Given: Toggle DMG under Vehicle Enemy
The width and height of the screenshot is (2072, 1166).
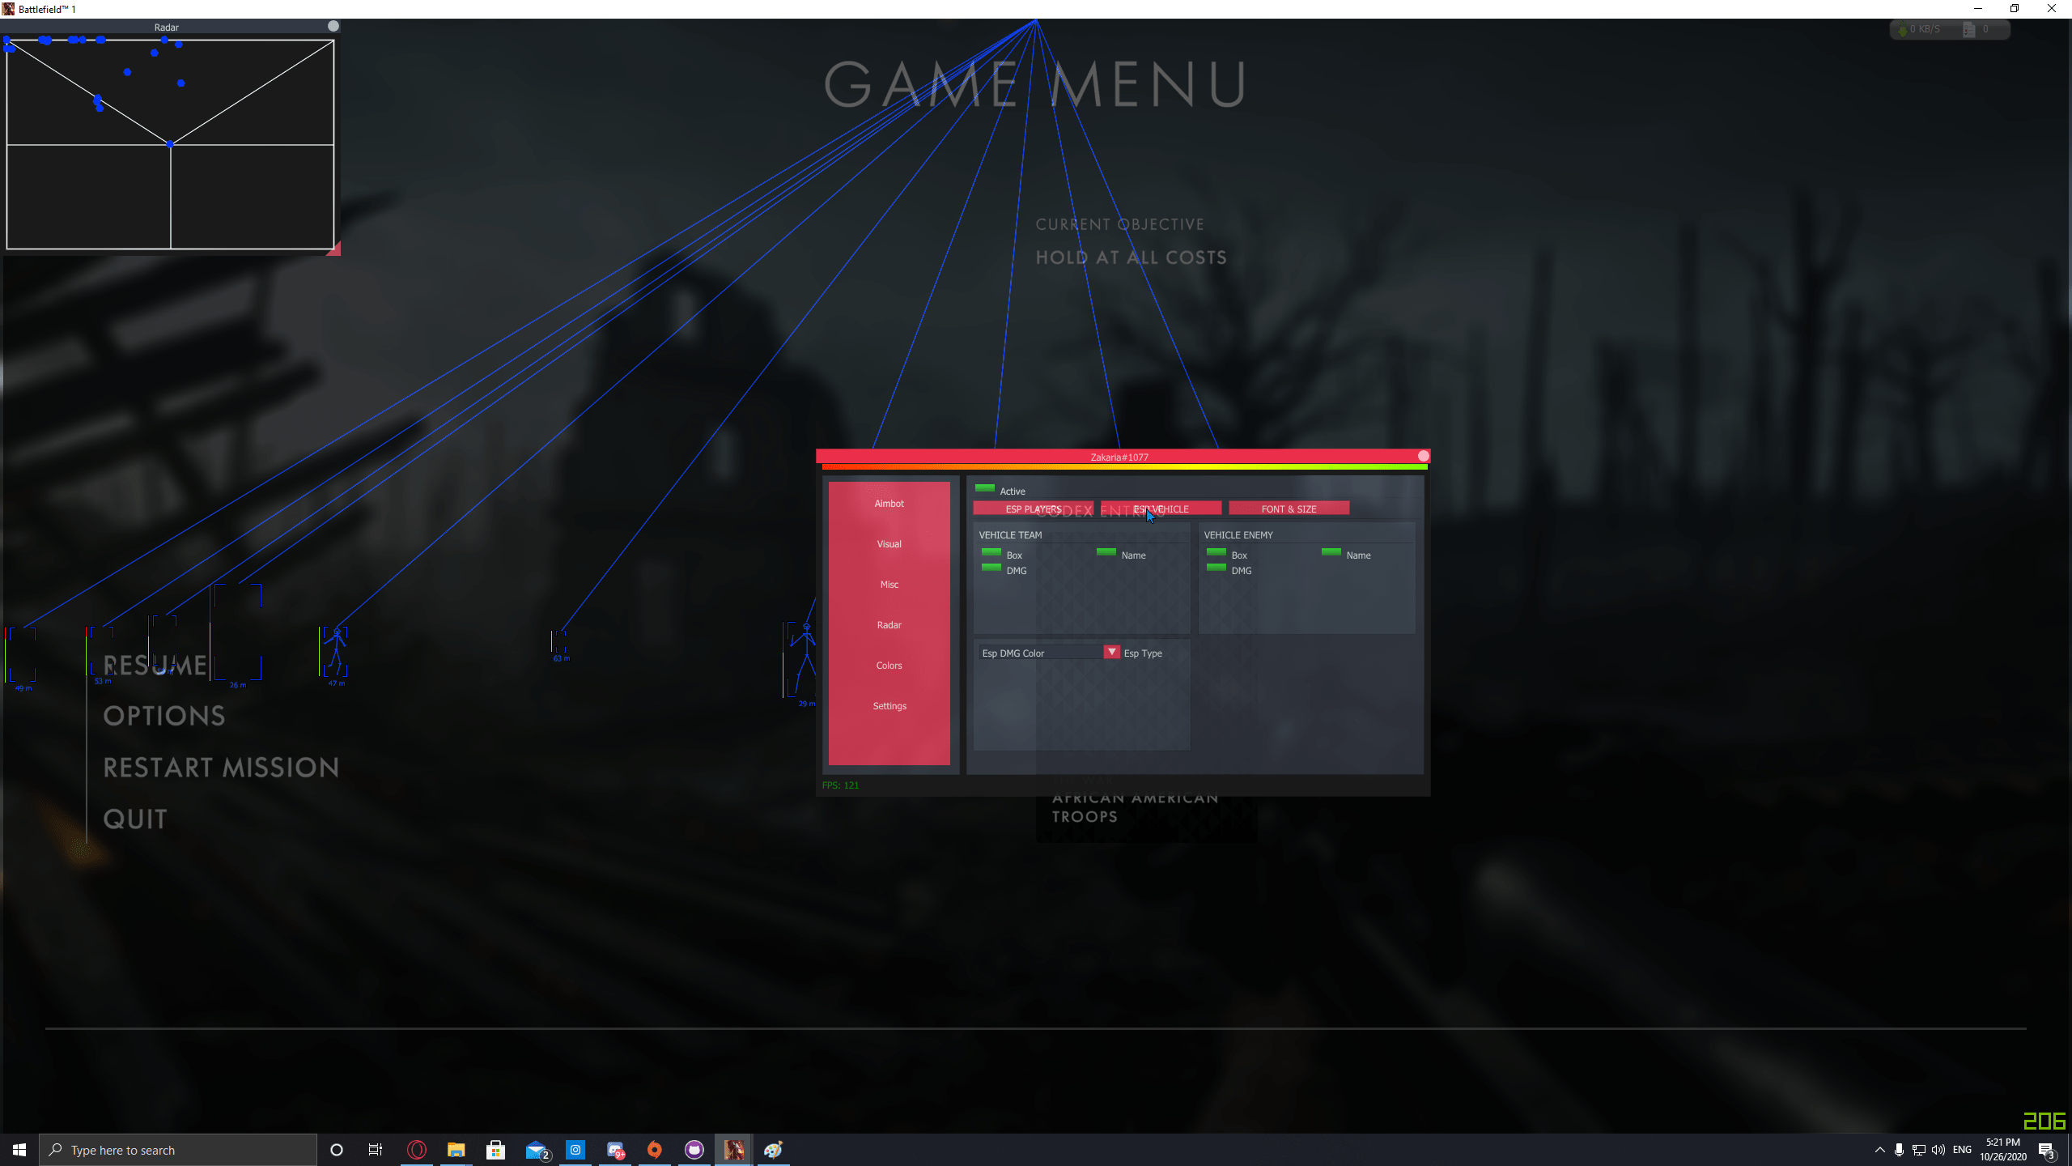Looking at the screenshot, I should 1216,568.
